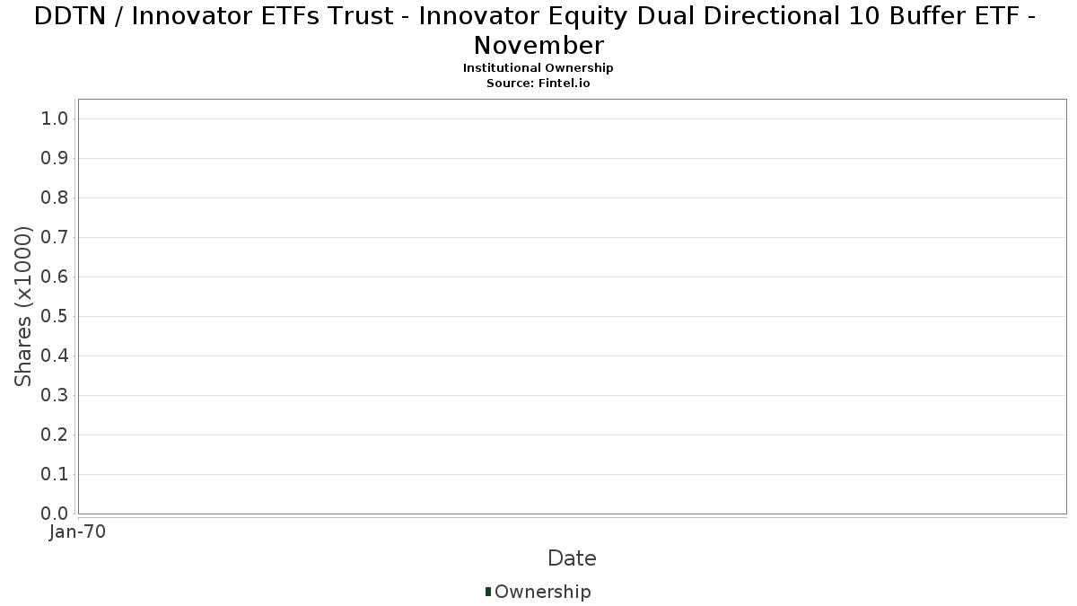Click the 0.9 y-axis tick label

pyautogui.click(x=56, y=158)
